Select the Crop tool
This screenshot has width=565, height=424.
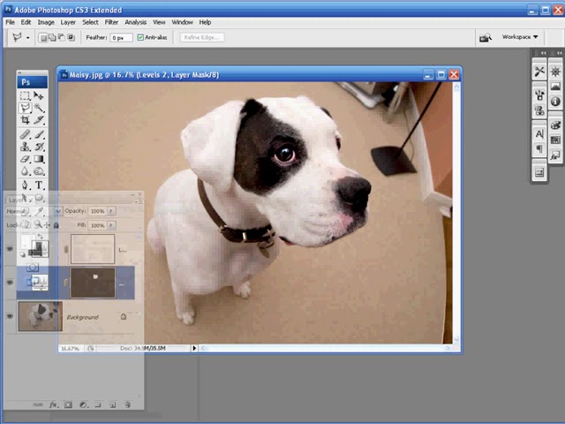point(25,120)
